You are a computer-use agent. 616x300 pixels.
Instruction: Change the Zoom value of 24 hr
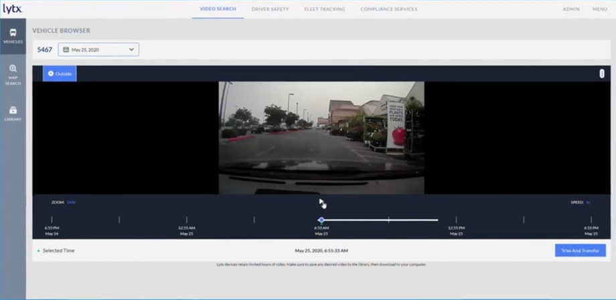click(x=71, y=202)
